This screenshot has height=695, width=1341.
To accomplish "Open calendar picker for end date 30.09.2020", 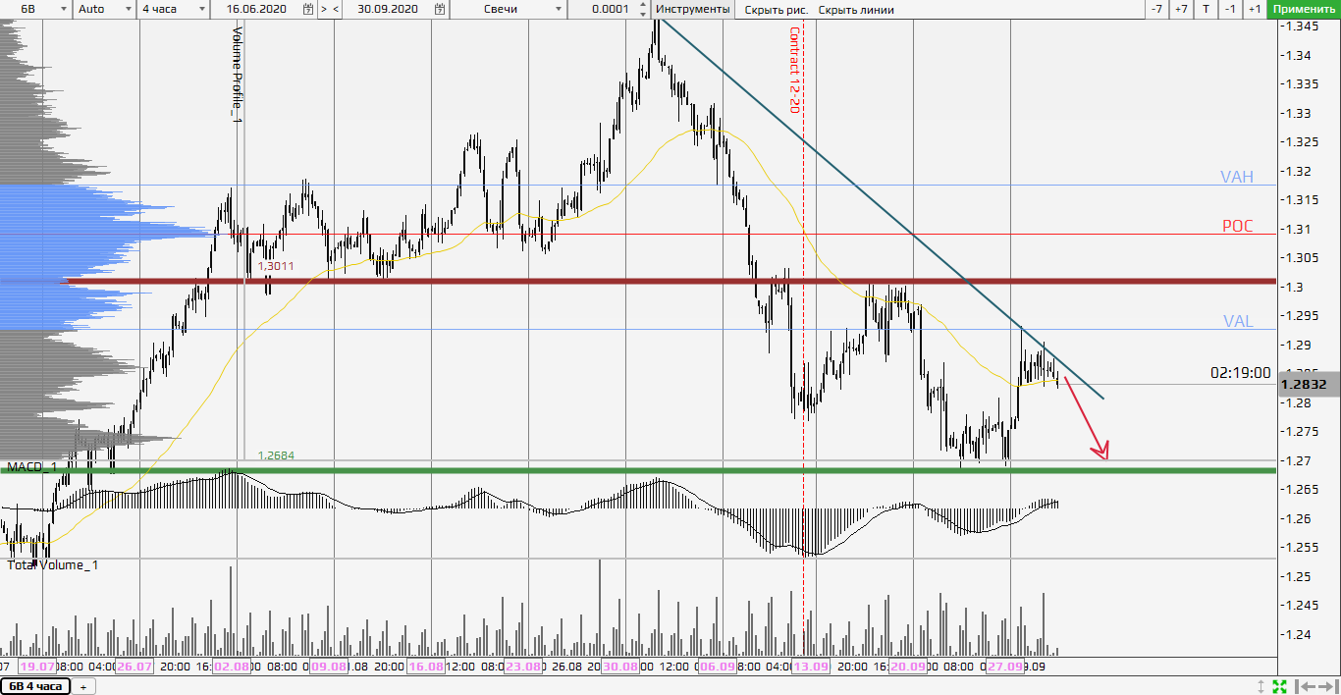I will (438, 9).
